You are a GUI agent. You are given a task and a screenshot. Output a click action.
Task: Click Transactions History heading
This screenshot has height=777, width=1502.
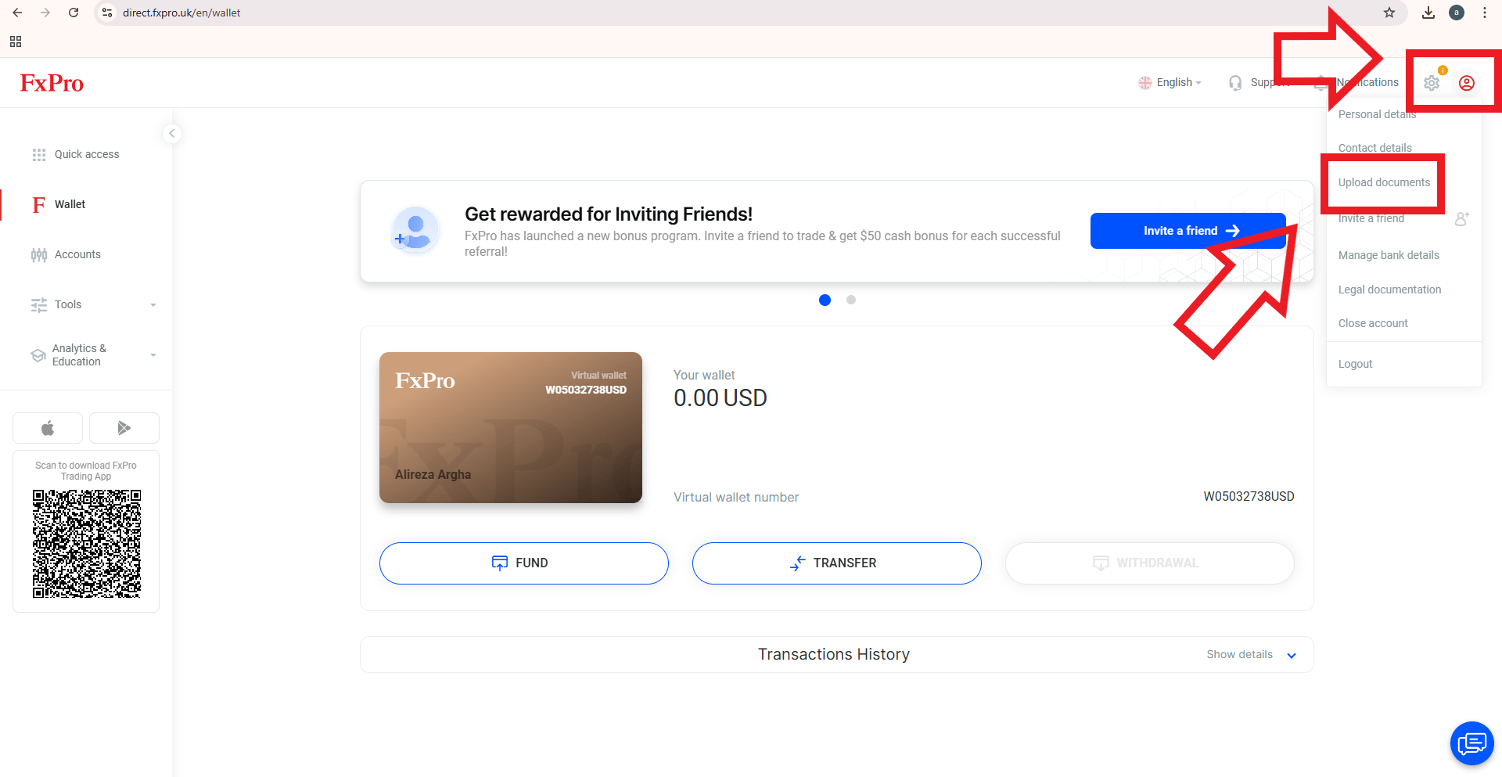tap(834, 655)
